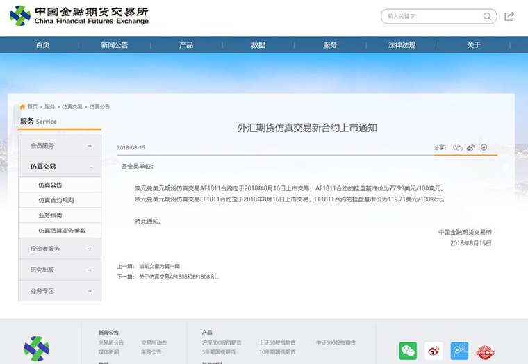Expand 研究出版 sidebar section
The width and height of the screenshot is (528, 364).
tap(60, 270)
